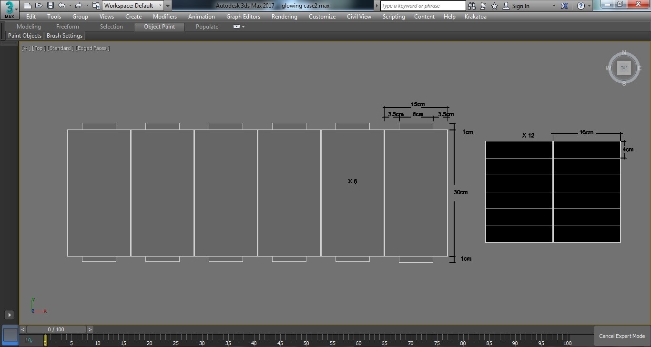Click the [Standard] viewport shading label
Screen dimensions: 651x347
pyautogui.click(x=61, y=48)
